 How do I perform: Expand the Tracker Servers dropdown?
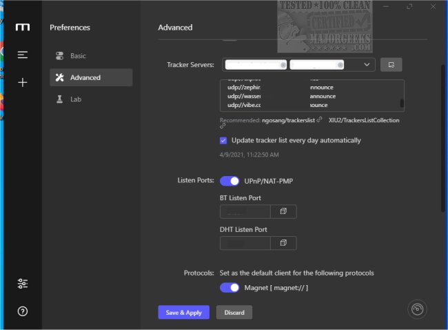pos(367,65)
